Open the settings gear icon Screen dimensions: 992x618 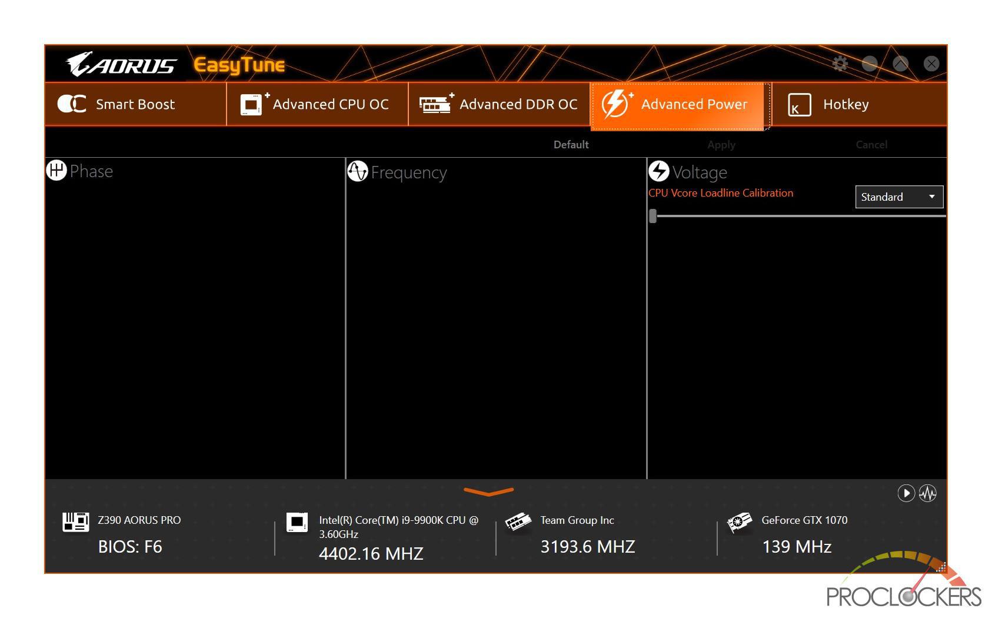(840, 64)
